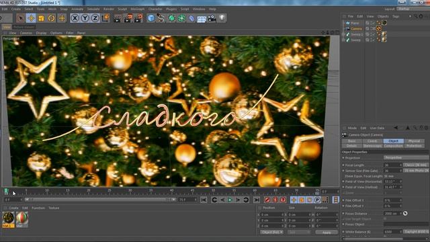430x242 pixels.
Task: Activate the Rotate tool
Action: tap(51, 18)
